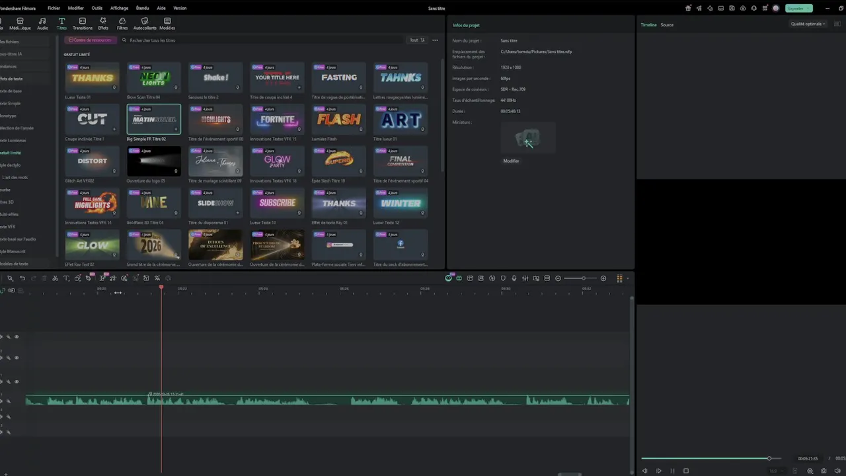Open the track layout dropdown arrow
The image size is (846, 476).
627,278
